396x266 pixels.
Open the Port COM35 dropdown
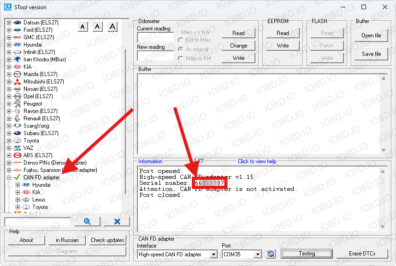coord(257,254)
